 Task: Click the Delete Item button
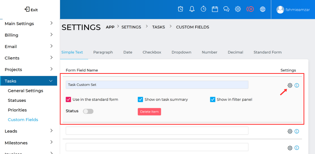pyautogui.click(x=149, y=112)
